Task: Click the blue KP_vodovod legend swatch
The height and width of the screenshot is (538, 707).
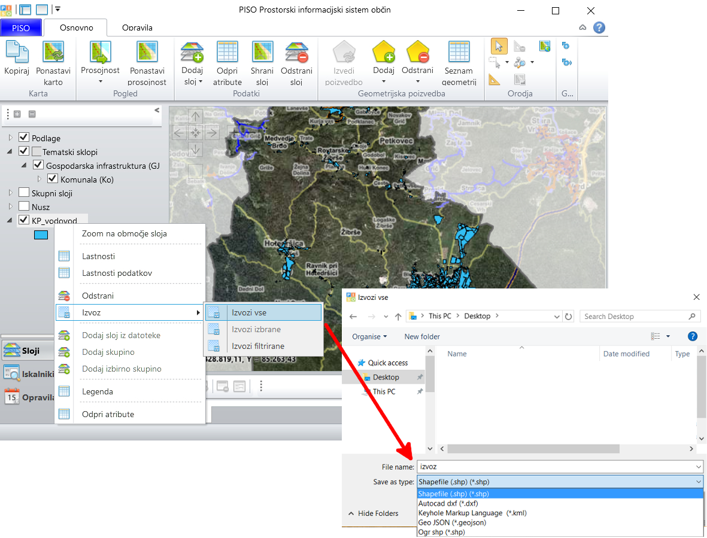Action: (41, 235)
